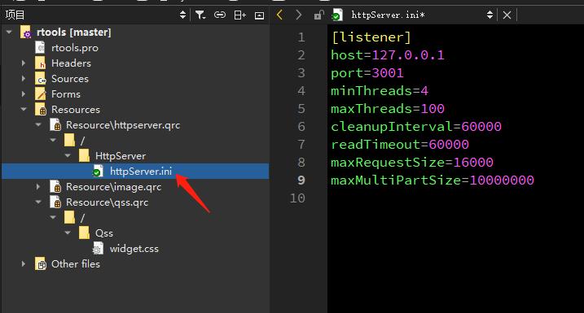Click the Other files folder icon
This screenshot has height=313, width=584.
[x=40, y=264]
